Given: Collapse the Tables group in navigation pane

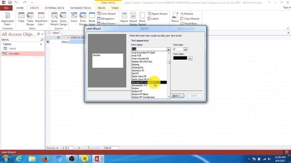Looking at the screenshot, I should click(x=41, y=44).
